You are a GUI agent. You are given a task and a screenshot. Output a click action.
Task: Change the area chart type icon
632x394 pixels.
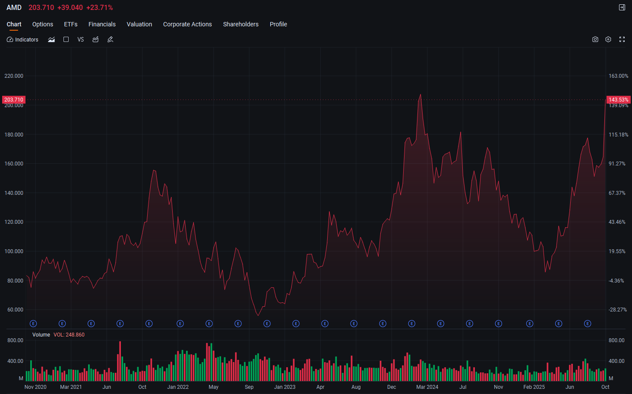coord(51,39)
